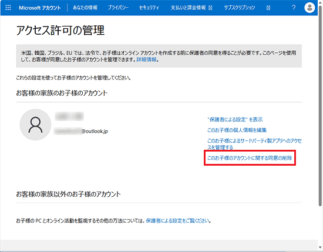Image resolution: width=323 pixels, height=252 pixels.
Task: Open the help question mark icon
Action: (294, 8)
